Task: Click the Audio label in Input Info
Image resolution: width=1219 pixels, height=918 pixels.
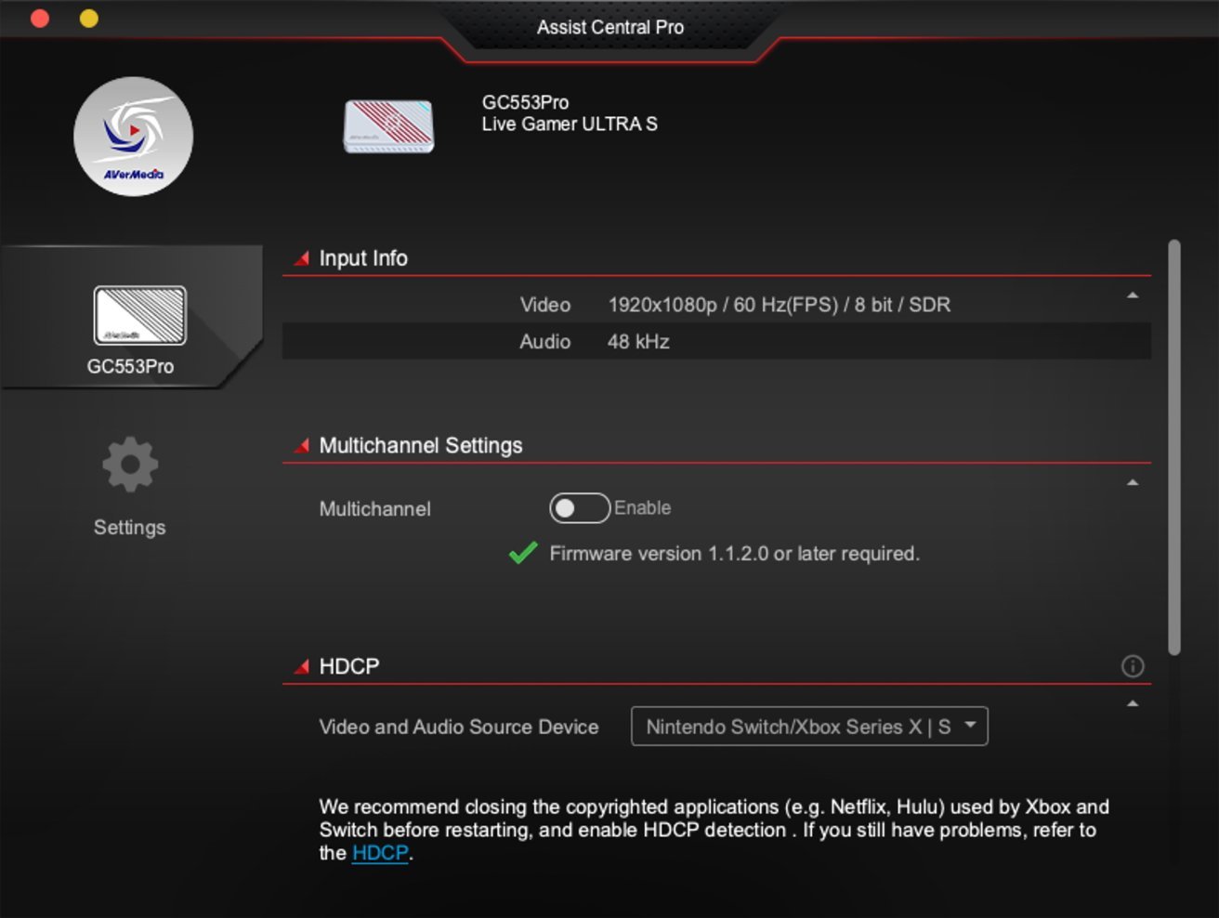Action: [545, 342]
